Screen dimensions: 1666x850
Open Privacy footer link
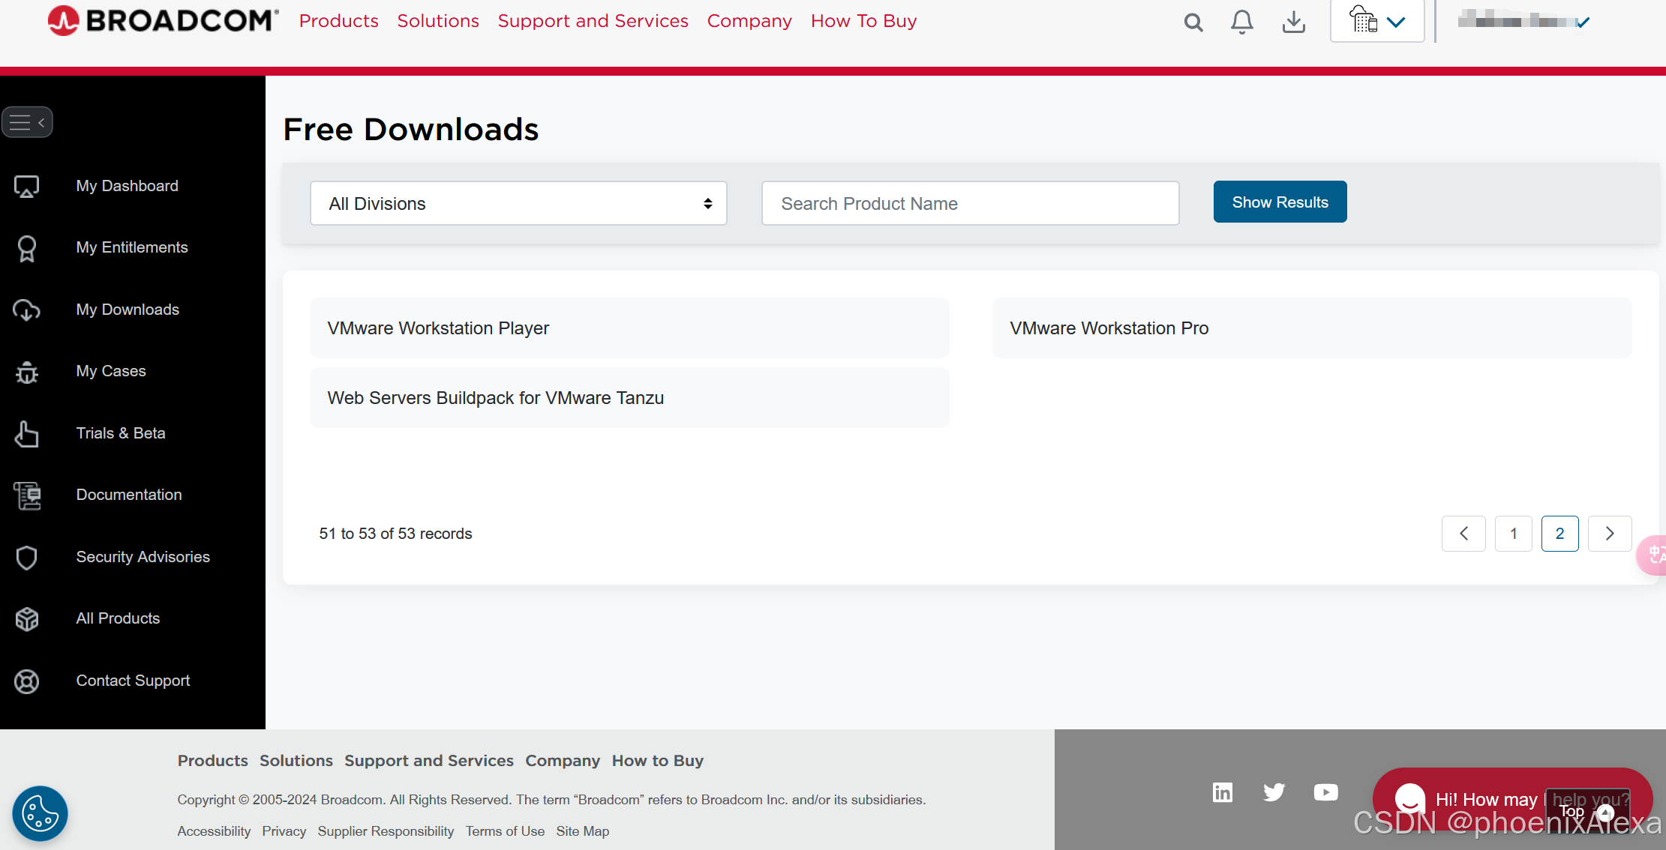click(284, 831)
